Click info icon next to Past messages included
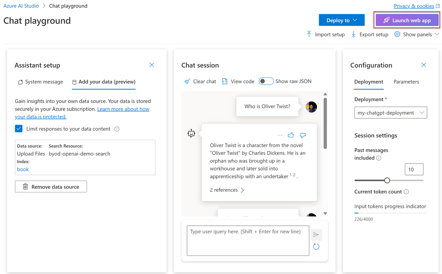 point(379,158)
